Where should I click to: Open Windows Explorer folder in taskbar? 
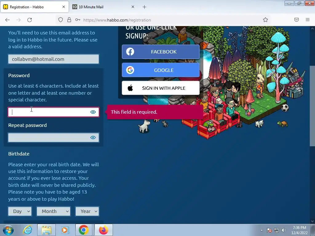click(x=46, y=230)
